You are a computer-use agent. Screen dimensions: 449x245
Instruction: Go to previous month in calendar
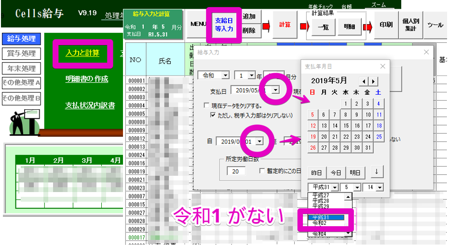tap(364, 81)
